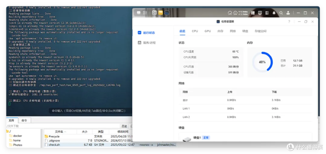Screen dimensions: 326x154
Task: Click the Task Manager icon in top bar
Action: pyautogui.click(x=168, y=13)
